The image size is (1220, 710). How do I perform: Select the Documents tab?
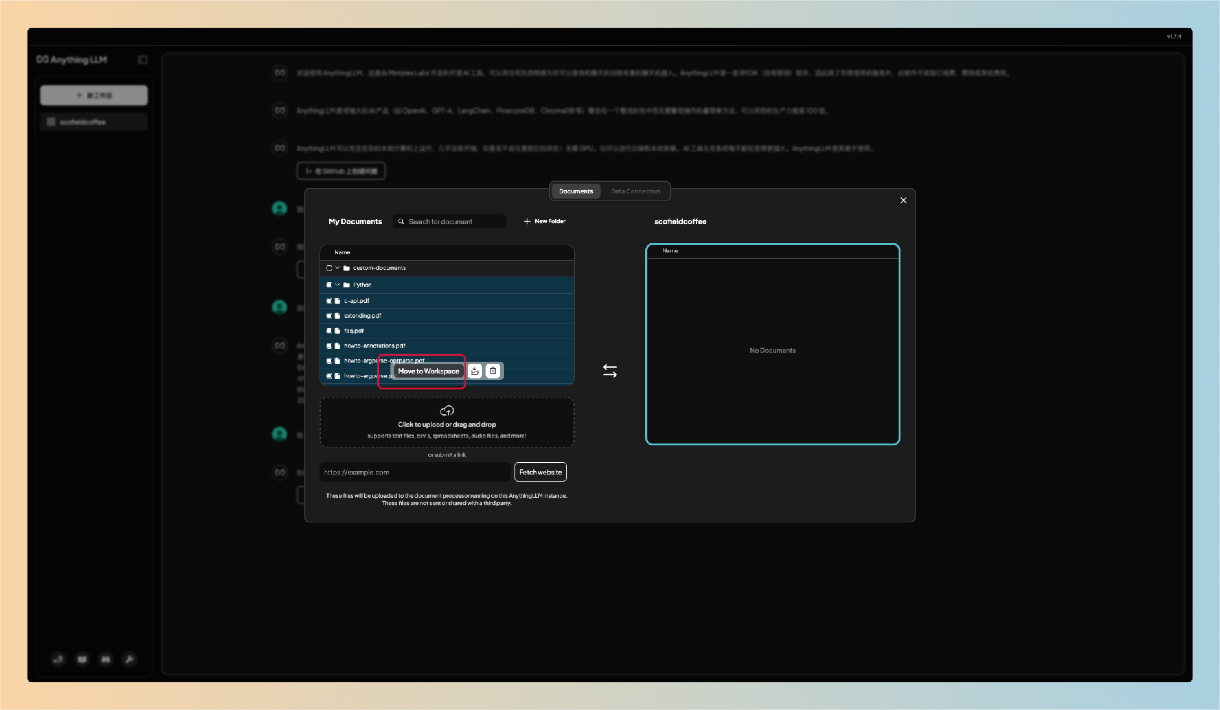point(576,191)
